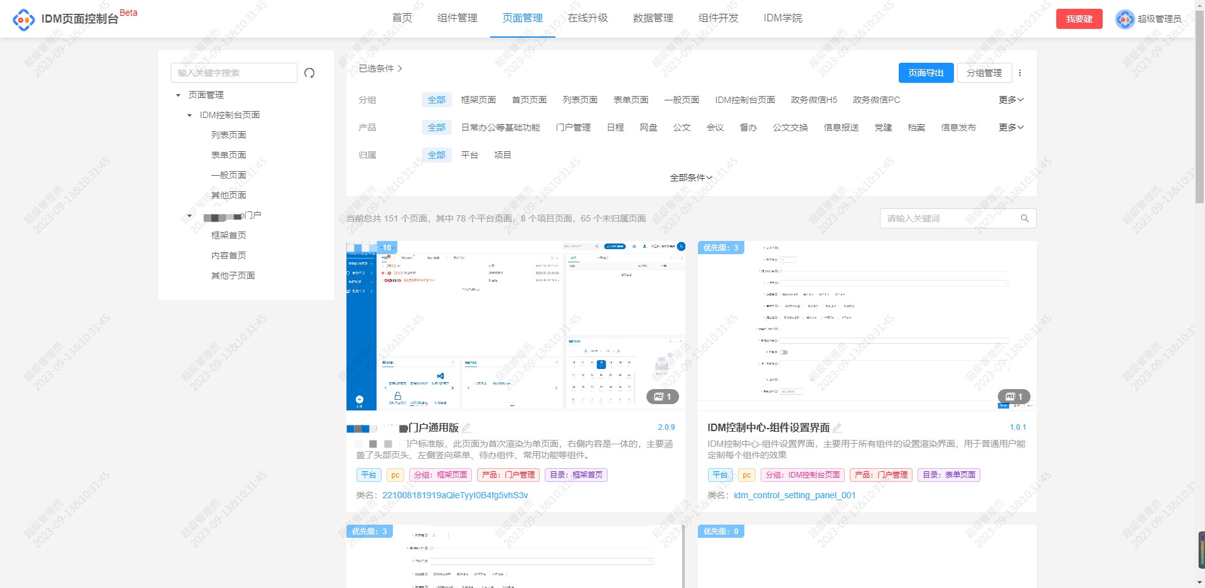Open image count badge on 门户通用版 card

pyautogui.click(x=663, y=397)
